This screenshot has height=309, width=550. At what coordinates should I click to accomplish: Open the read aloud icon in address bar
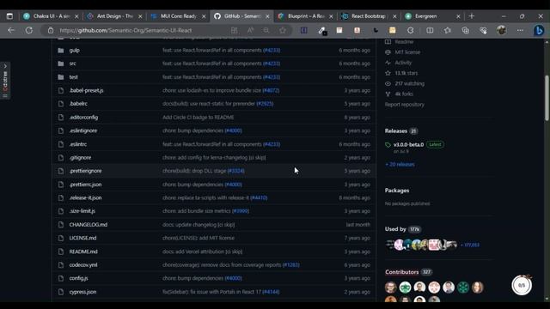pos(250,31)
